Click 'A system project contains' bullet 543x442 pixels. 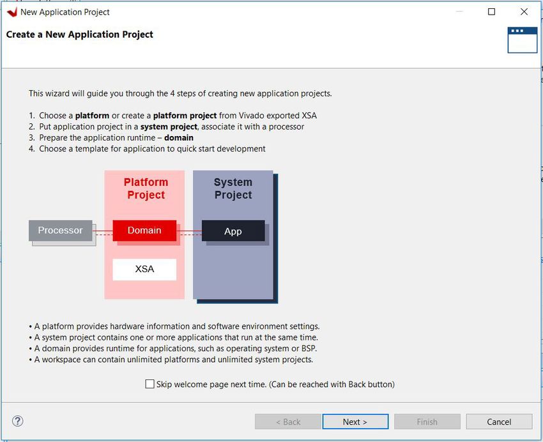[174, 337]
